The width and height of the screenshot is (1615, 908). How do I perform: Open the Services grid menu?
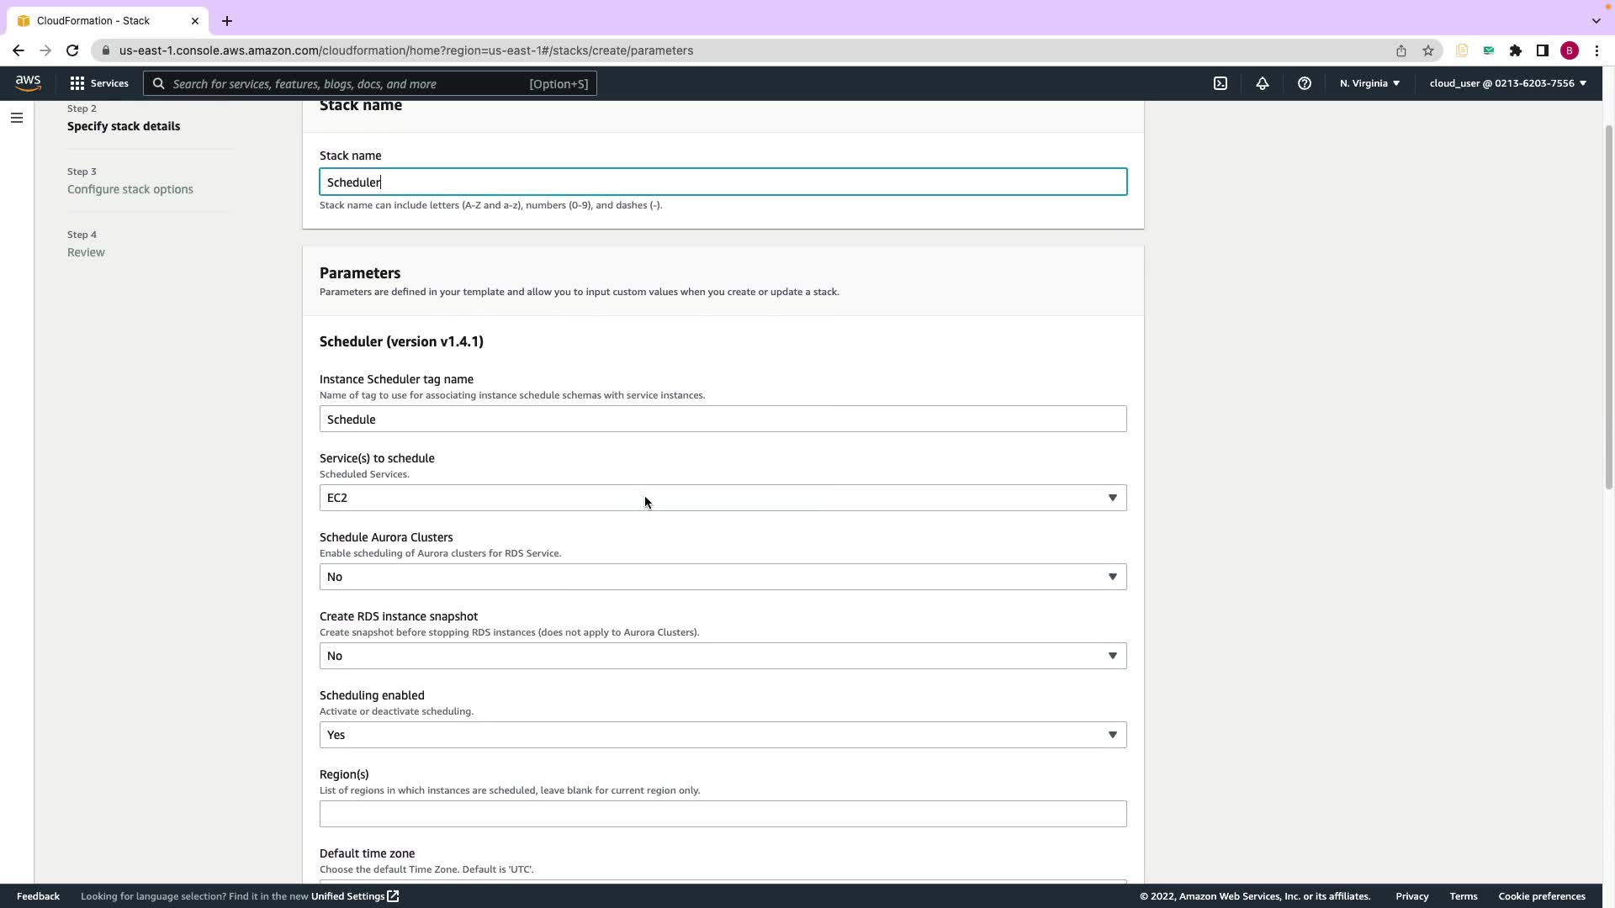tap(99, 83)
